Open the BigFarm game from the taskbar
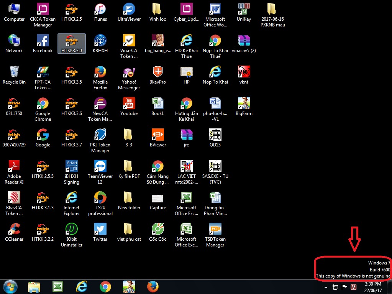 pos(129,287)
